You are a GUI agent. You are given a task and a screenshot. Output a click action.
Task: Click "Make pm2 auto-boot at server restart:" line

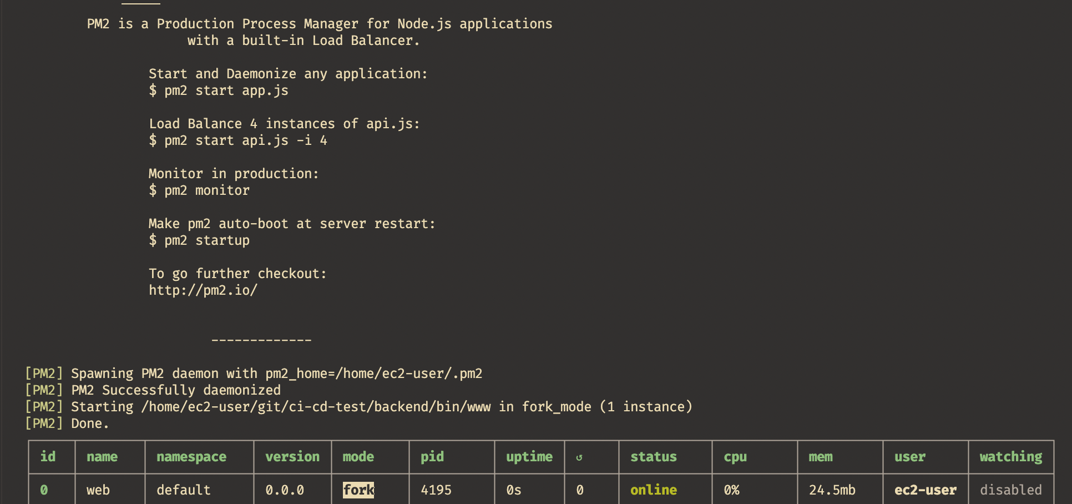[292, 224]
